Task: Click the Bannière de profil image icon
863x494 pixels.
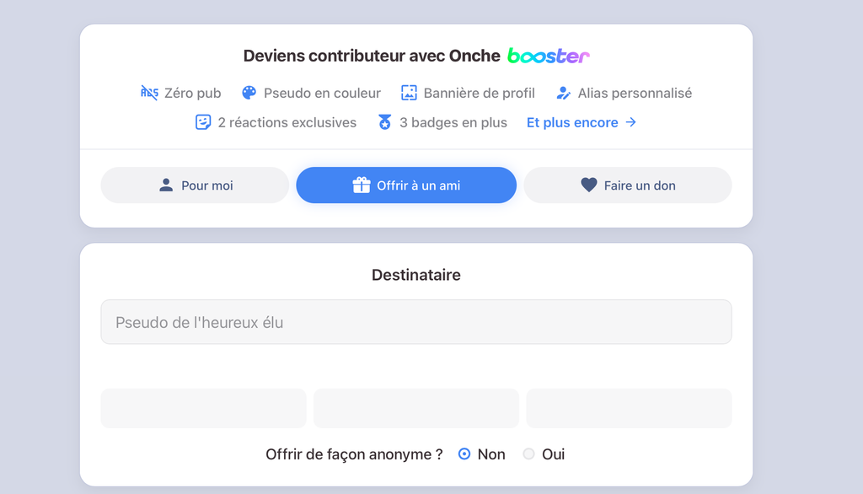Action: pos(409,93)
